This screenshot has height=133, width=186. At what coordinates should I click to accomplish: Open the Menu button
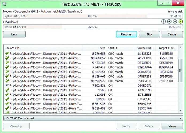[x=172, y=126]
